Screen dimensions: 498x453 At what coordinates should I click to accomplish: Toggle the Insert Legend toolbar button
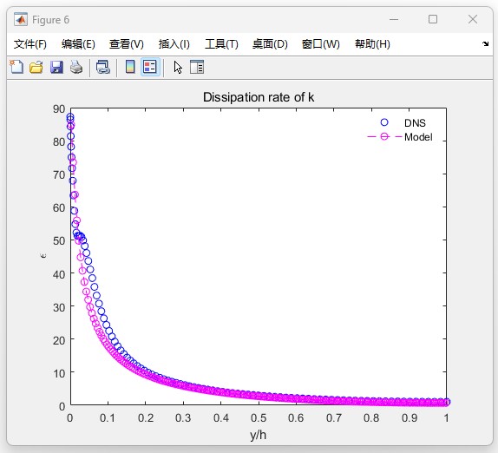pyautogui.click(x=150, y=67)
